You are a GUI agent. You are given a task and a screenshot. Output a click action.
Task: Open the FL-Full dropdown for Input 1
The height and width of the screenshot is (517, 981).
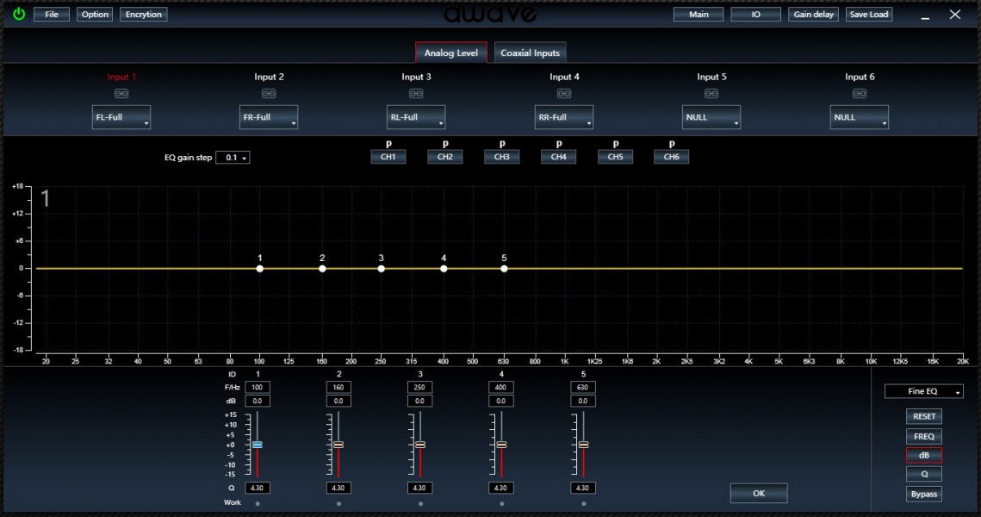pos(121,117)
